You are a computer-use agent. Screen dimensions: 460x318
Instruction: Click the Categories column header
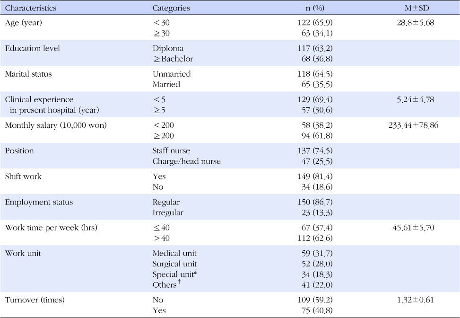click(171, 8)
